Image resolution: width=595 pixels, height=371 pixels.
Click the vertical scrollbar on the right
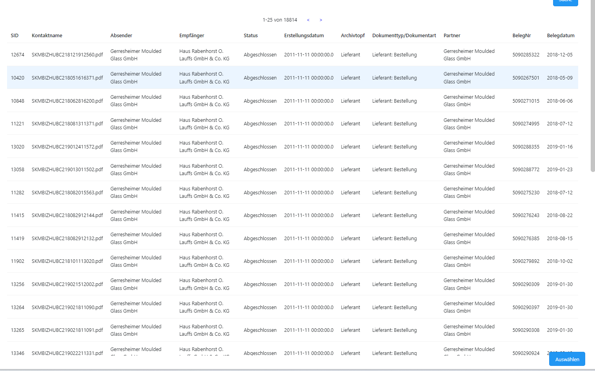592,86
